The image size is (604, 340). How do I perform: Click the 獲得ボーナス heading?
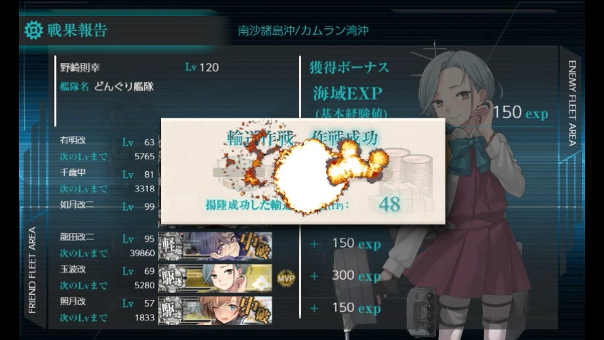point(349,68)
